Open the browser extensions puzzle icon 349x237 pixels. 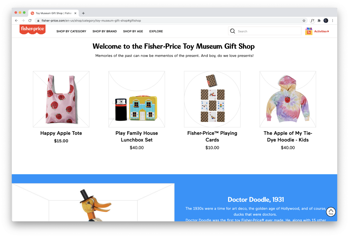point(319,21)
